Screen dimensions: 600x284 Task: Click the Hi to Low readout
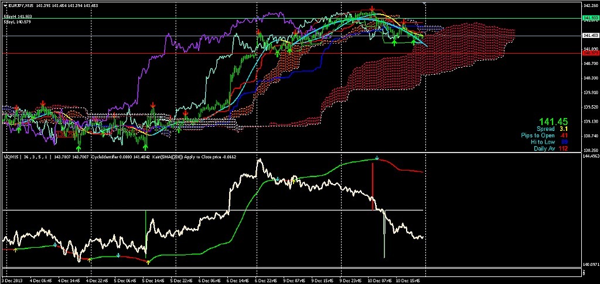tap(551, 142)
